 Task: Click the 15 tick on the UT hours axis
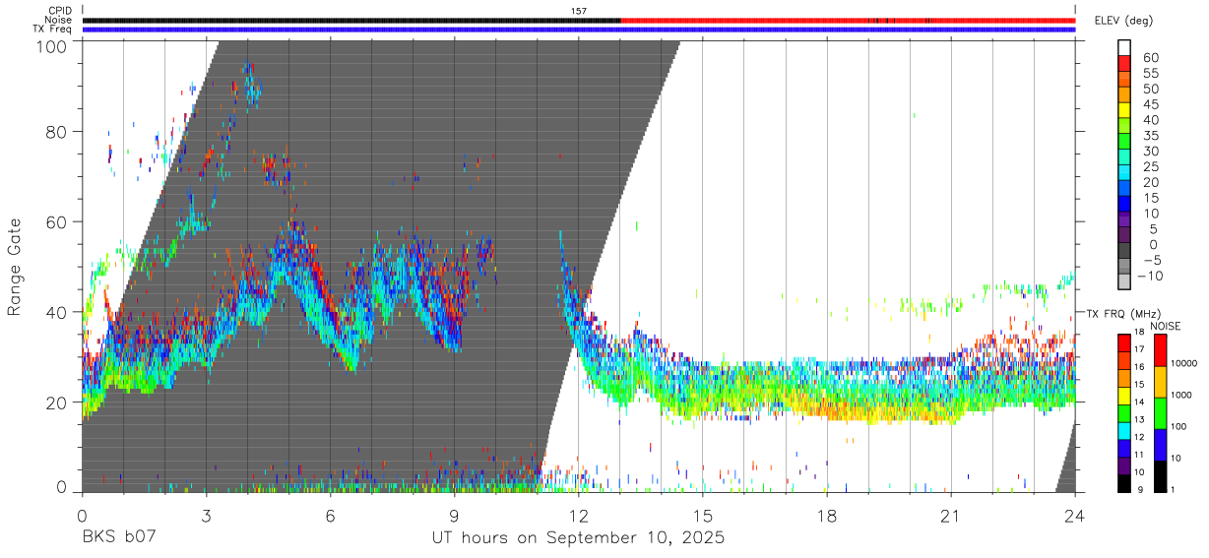[702, 515]
